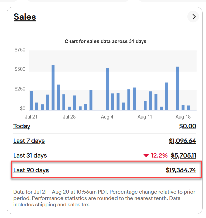The image size is (206, 218).
Task: Open the Last 90 days sales link
Action: pyautogui.click(x=31, y=170)
